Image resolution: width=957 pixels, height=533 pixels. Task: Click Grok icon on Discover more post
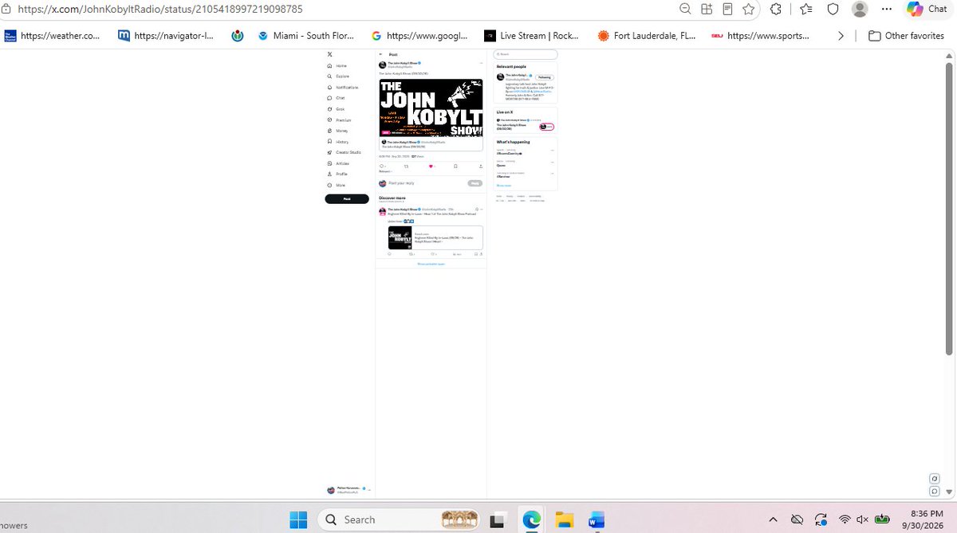click(477, 209)
